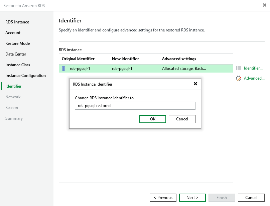Confirm the new identifier with OK
The width and height of the screenshot is (270, 206).
tap(152, 119)
